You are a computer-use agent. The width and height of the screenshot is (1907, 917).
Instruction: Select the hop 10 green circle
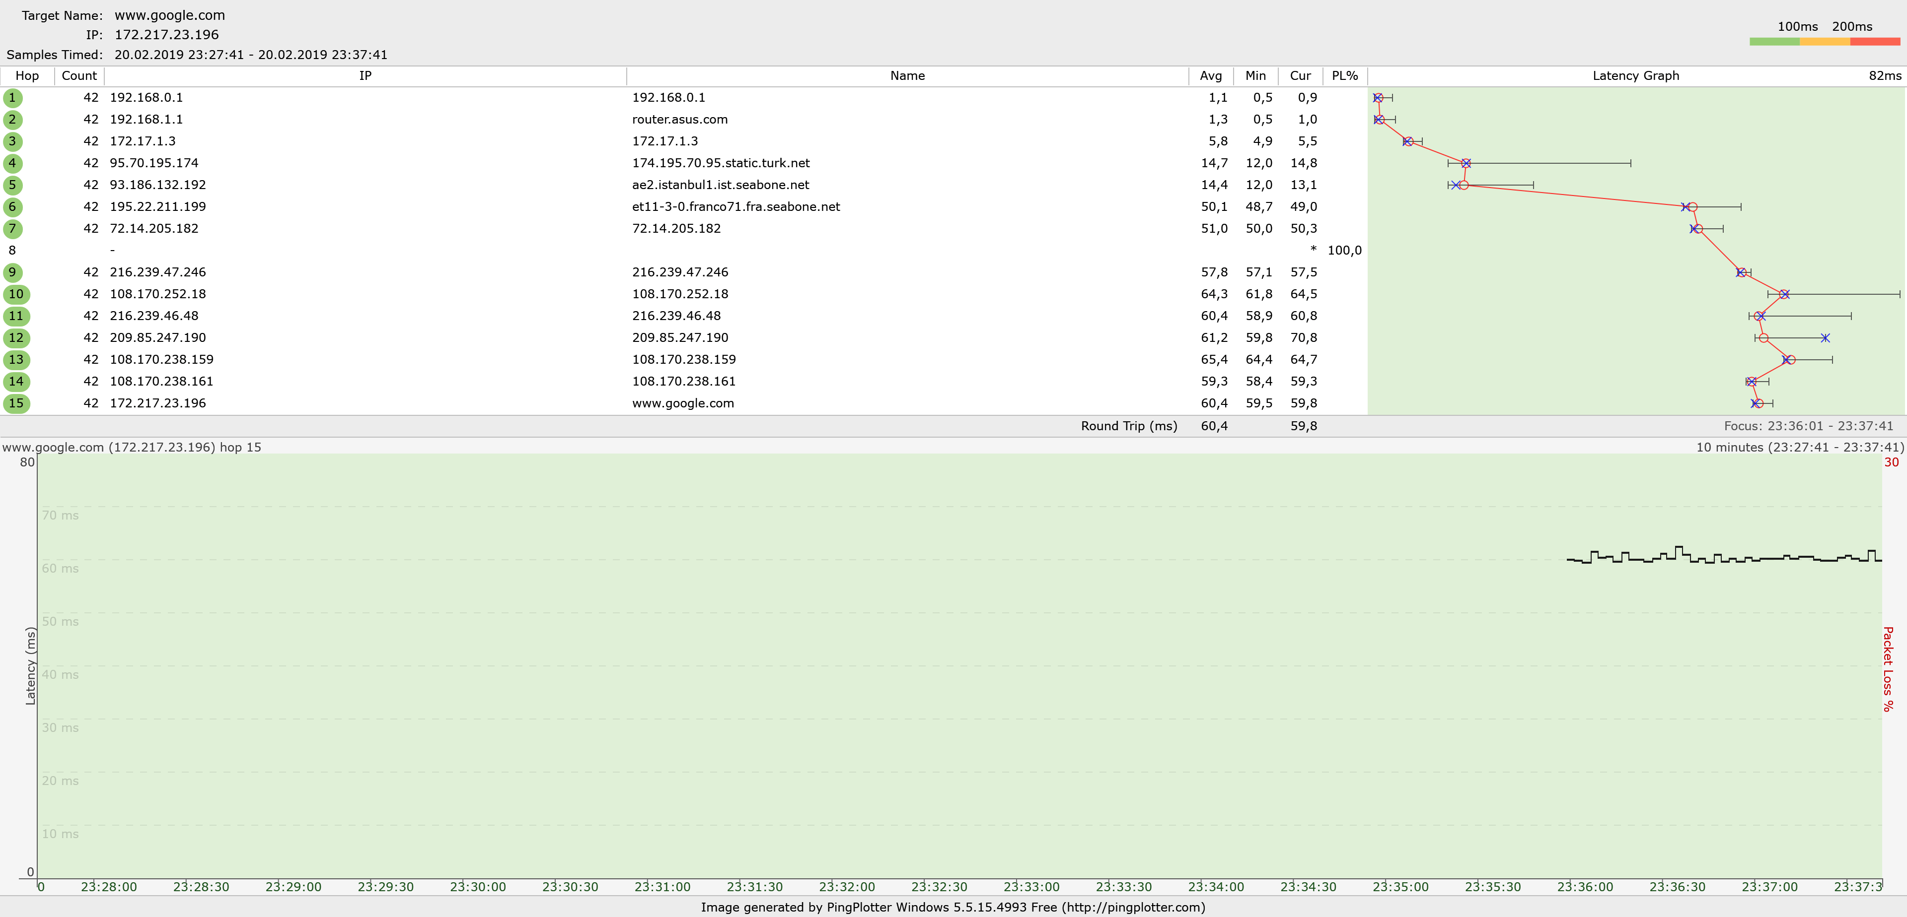click(16, 294)
